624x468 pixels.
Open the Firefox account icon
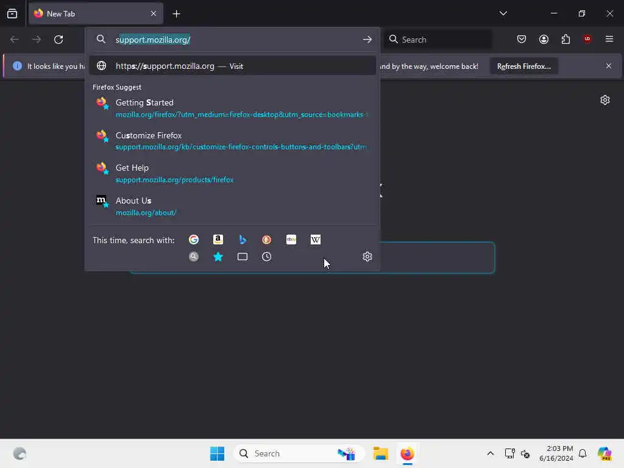pyautogui.click(x=544, y=39)
